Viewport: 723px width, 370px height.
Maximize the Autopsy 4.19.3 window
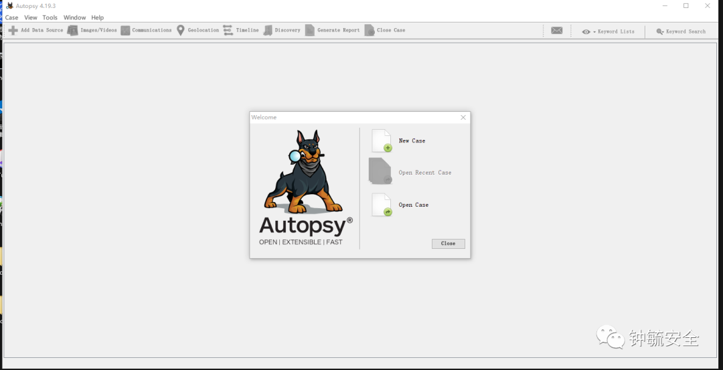(x=686, y=5)
